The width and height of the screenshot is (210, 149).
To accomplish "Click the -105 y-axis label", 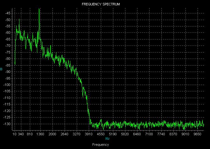I will click(x=6, y=91).
